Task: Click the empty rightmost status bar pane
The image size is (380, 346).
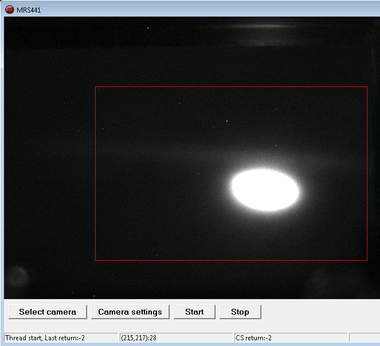Action: click(x=363, y=338)
